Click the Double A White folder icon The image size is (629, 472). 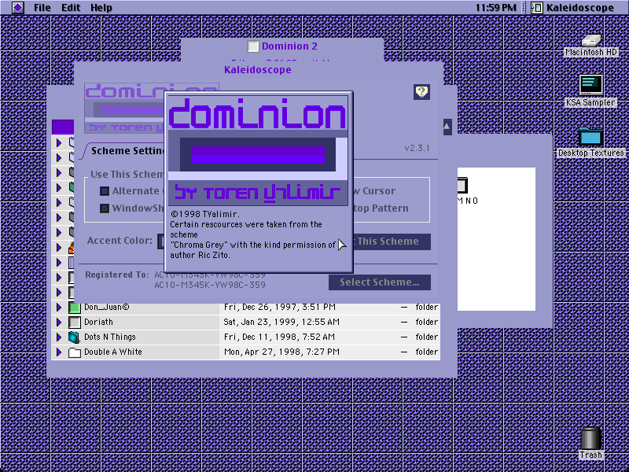point(75,352)
